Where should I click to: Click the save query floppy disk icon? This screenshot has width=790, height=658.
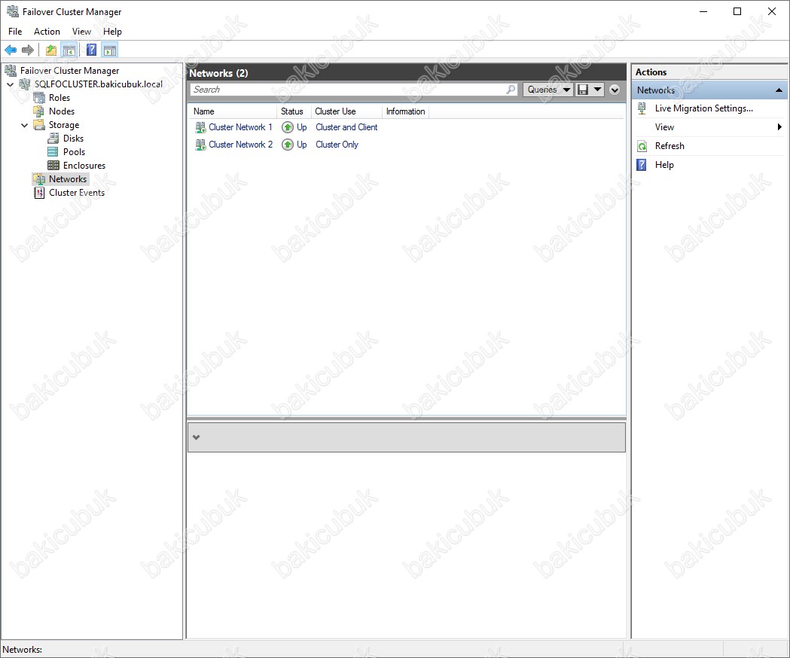(583, 90)
